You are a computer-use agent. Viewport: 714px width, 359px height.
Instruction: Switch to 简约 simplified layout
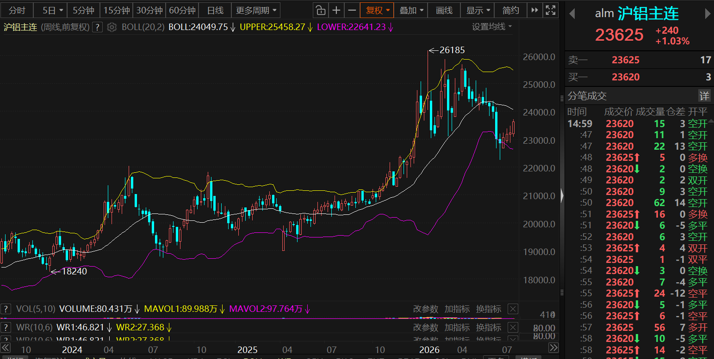click(x=511, y=10)
